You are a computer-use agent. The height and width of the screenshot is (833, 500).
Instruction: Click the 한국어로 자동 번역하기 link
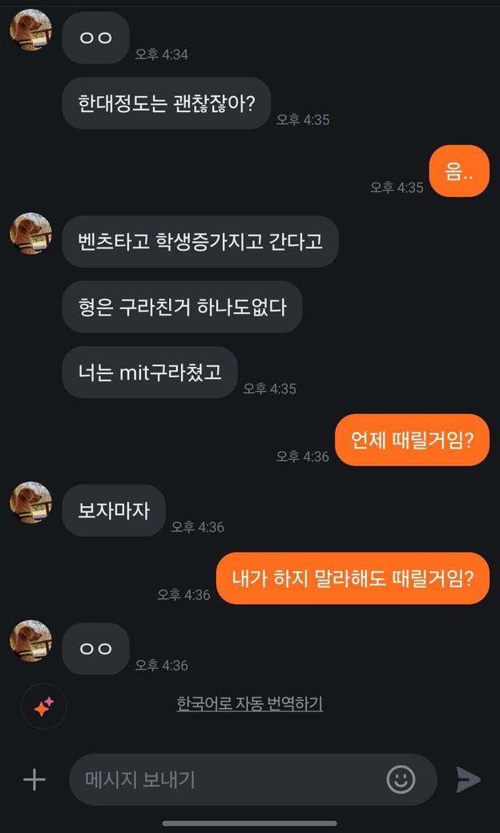click(249, 704)
